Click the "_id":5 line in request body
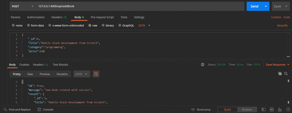 (34, 39)
